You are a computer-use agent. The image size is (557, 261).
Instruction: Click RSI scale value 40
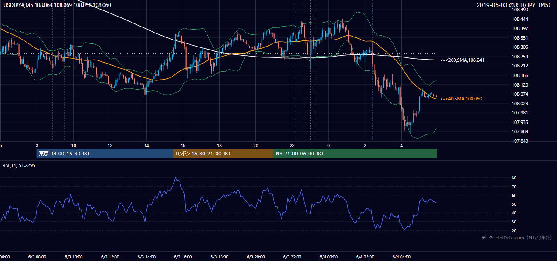tap(514, 213)
